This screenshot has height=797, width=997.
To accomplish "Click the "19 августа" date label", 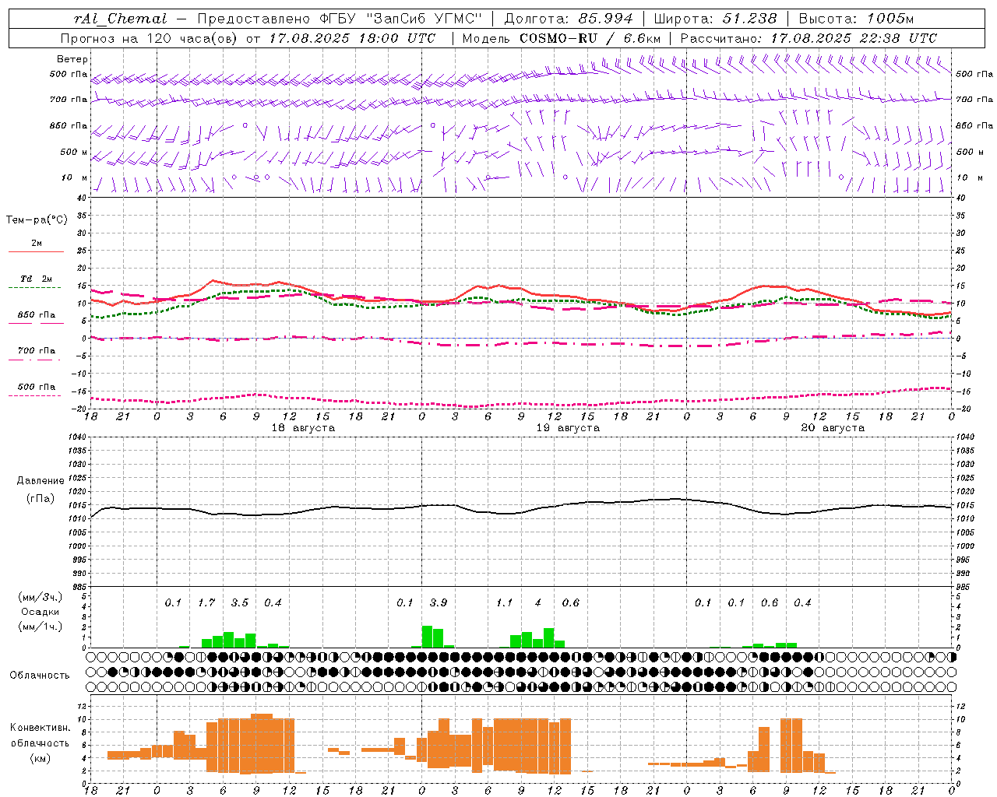I will [568, 428].
